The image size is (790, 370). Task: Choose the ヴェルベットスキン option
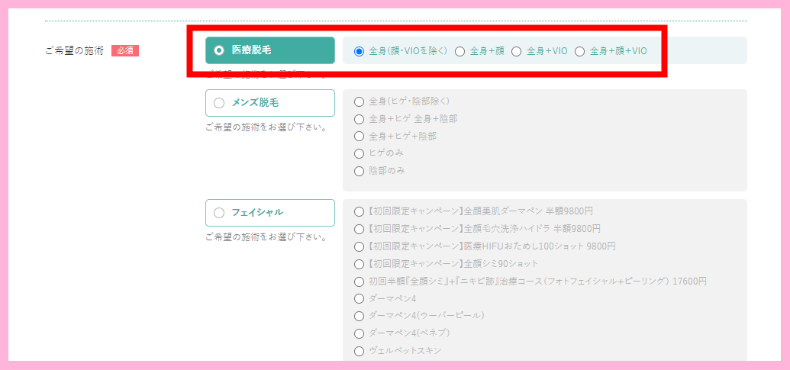[398, 352]
